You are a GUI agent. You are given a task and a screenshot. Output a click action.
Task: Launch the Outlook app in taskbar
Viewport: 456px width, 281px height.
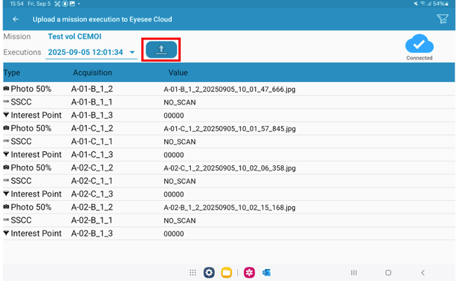[266, 272]
